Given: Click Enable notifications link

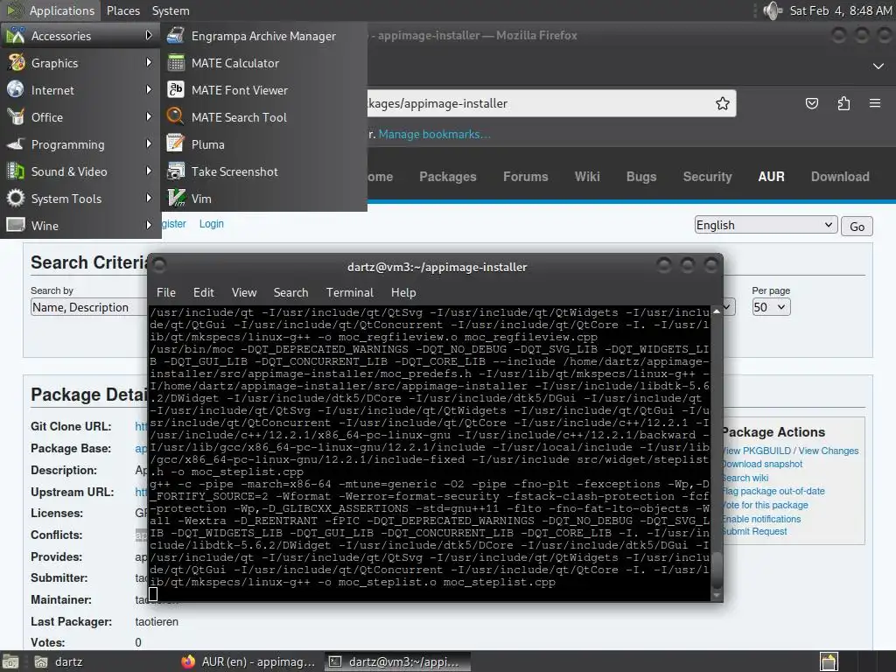Looking at the screenshot, I should [762, 519].
